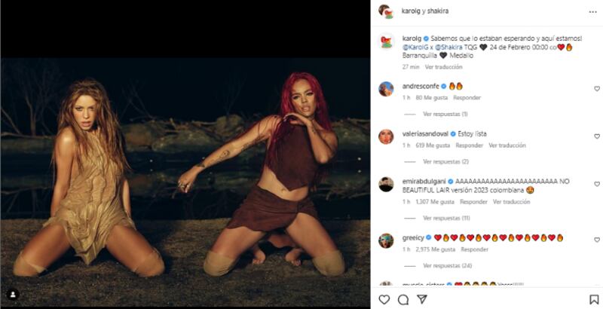Like andresconfe's comment with heart

(x=597, y=89)
